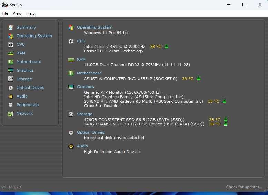Click the Optical Drives disc icon in sidebar
The height and width of the screenshot is (195, 268).
pos(11,88)
